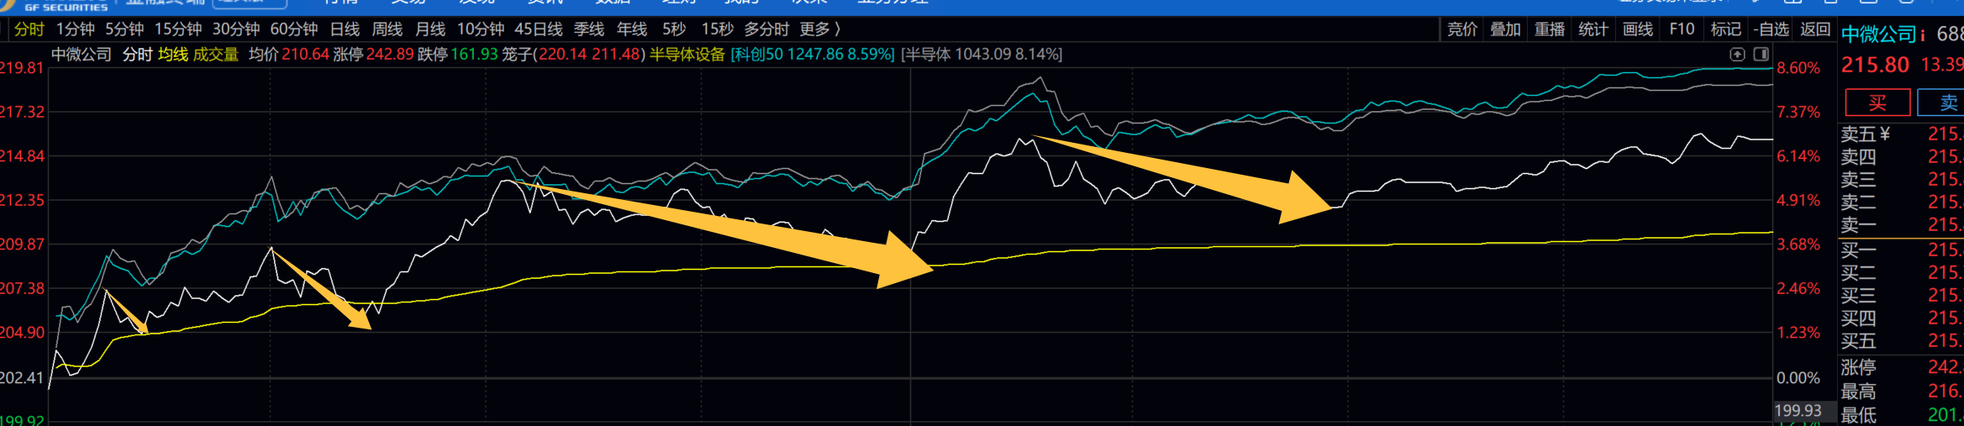The width and height of the screenshot is (1964, 426).
Task: Open the 半导体设备 sector link
Action: coord(687,55)
